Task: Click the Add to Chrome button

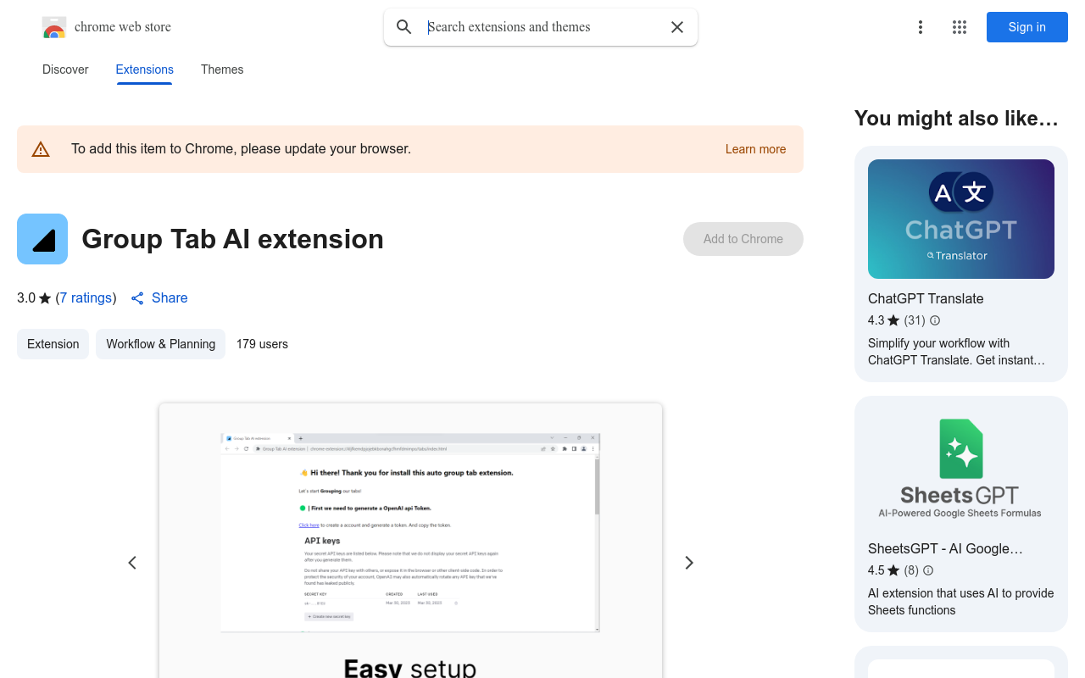Action: point(743,239)
